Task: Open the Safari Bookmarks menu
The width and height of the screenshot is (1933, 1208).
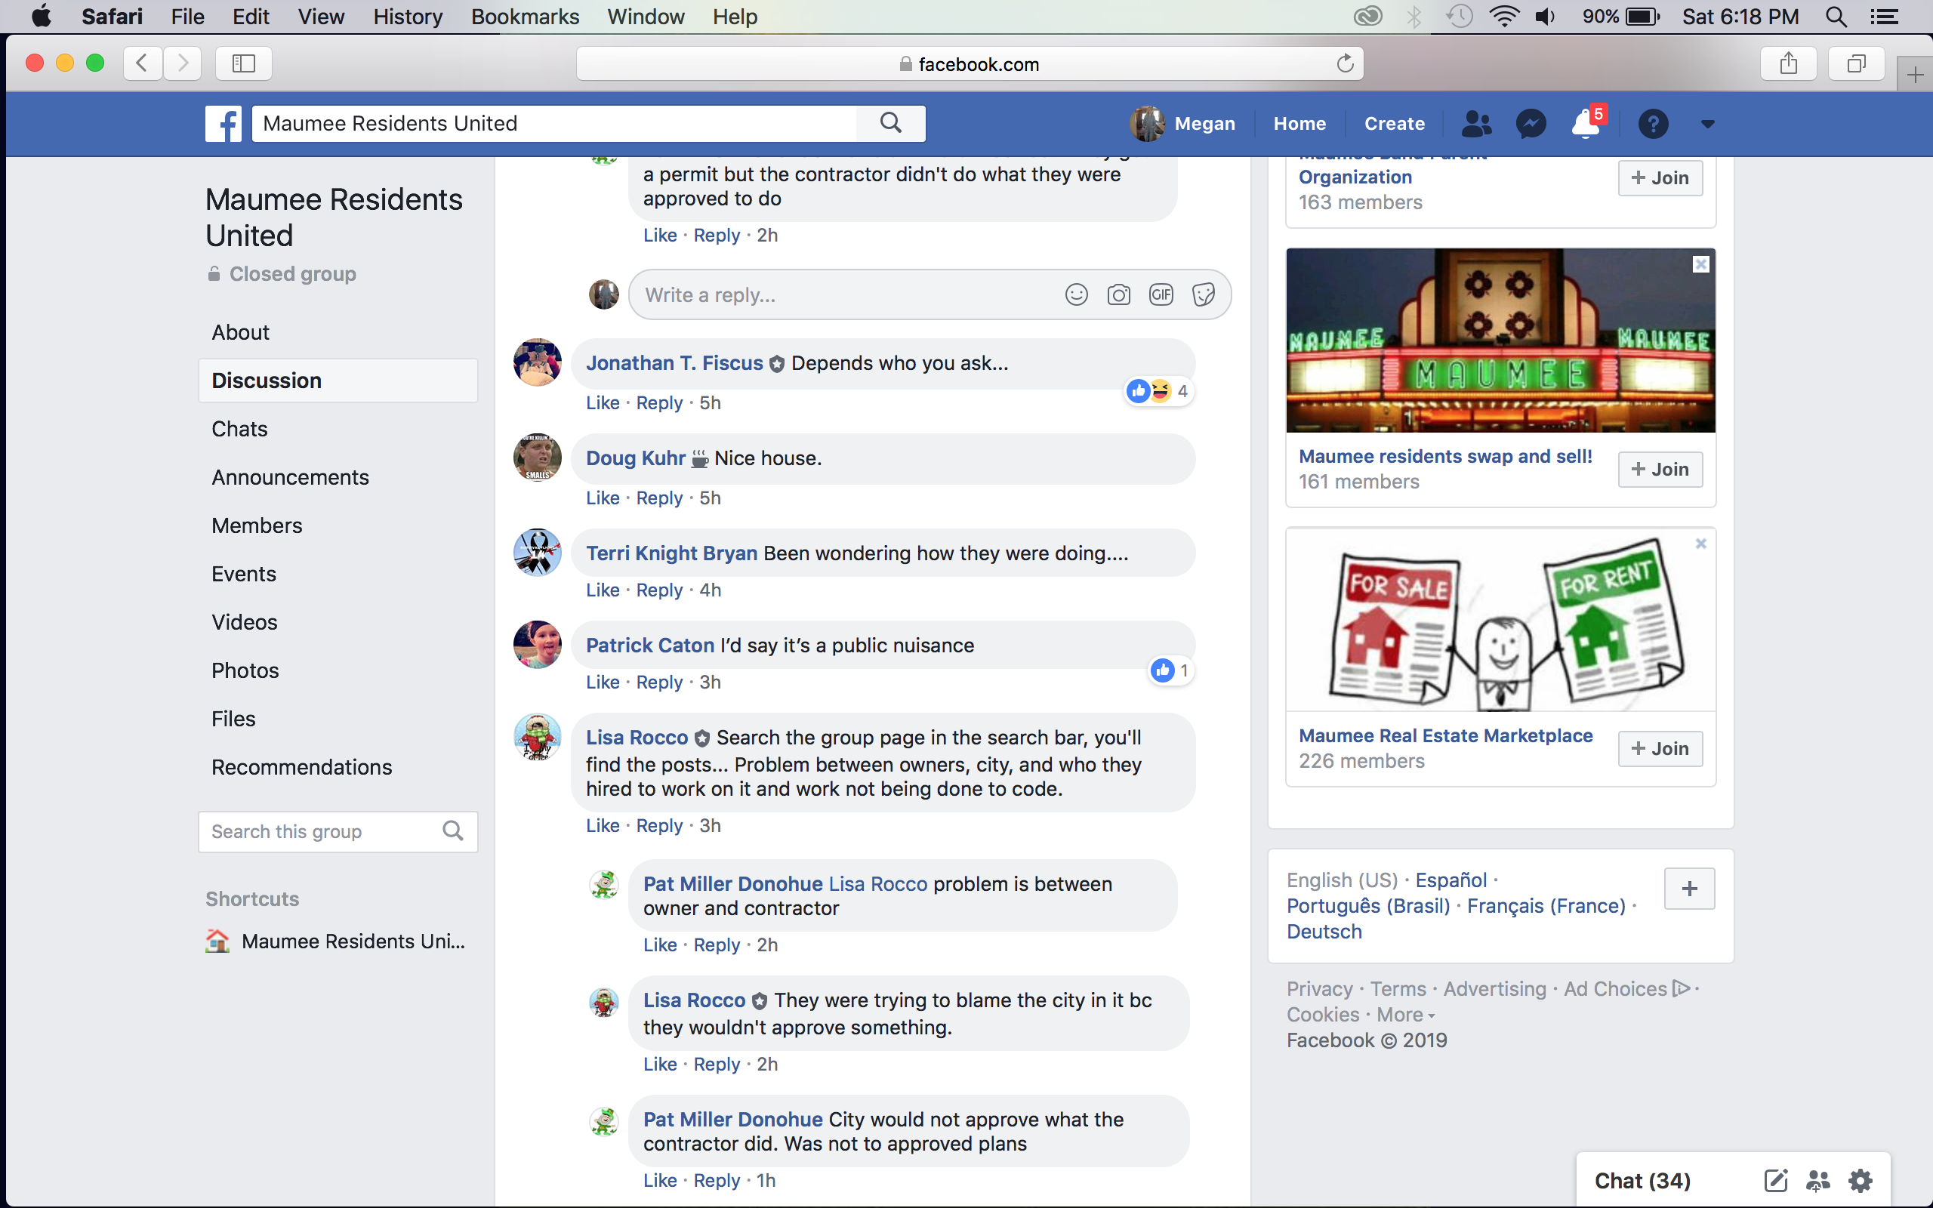Action: [x=524, y=16]
